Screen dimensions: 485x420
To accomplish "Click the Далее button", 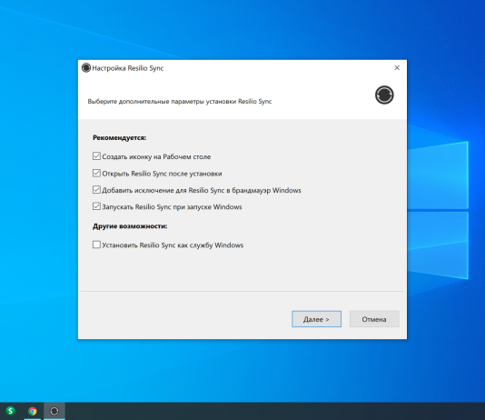I will pos(316,319).
